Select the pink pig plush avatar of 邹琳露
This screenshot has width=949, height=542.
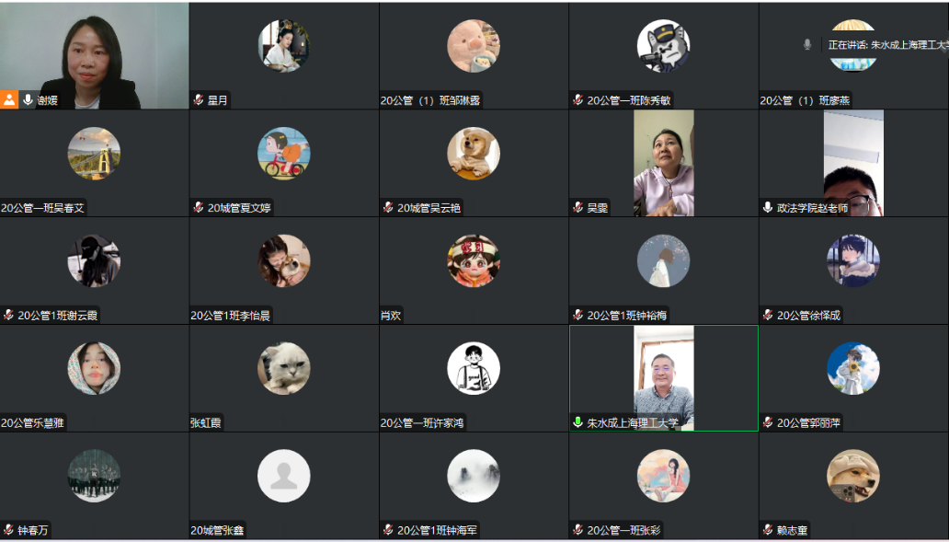(474, 46)
